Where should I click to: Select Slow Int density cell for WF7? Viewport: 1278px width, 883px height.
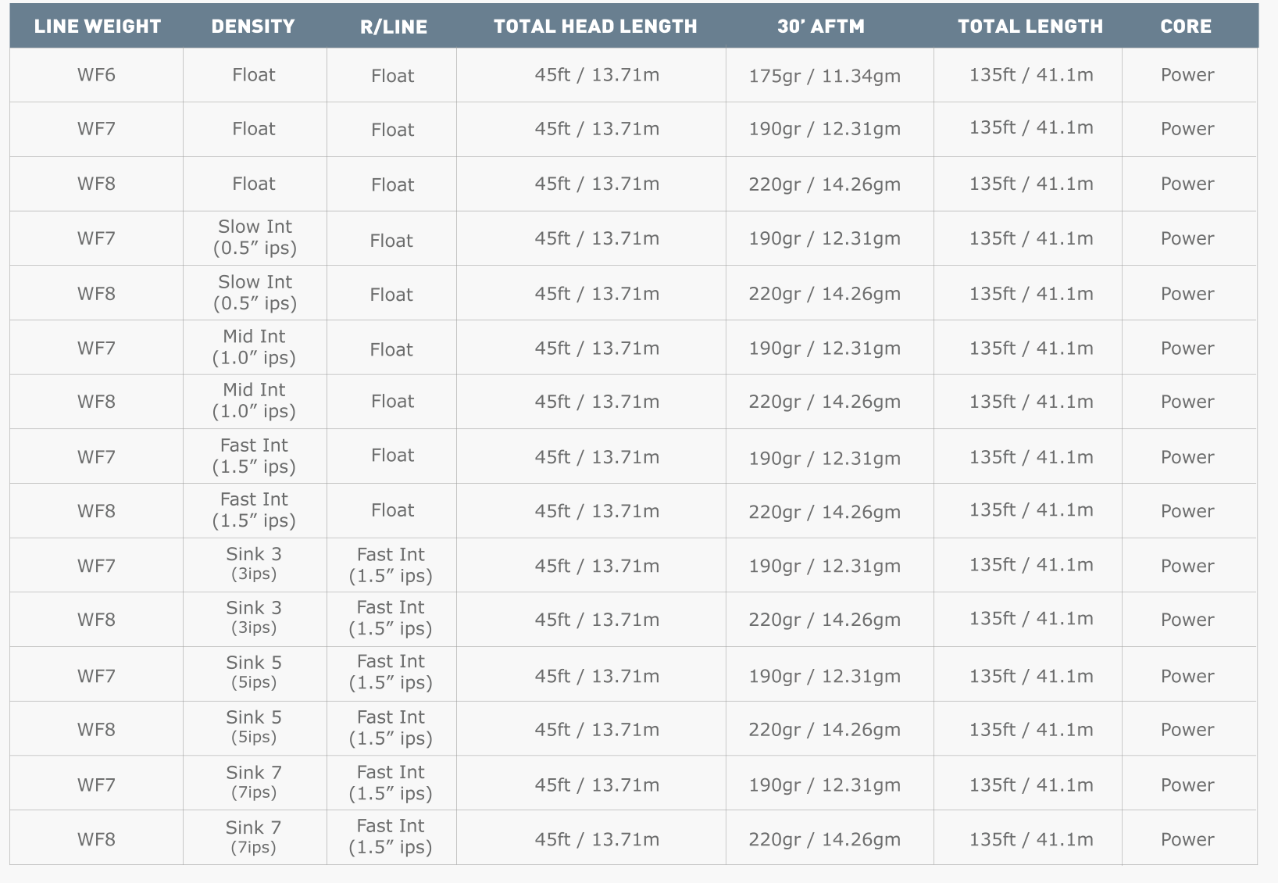[255, 238]
